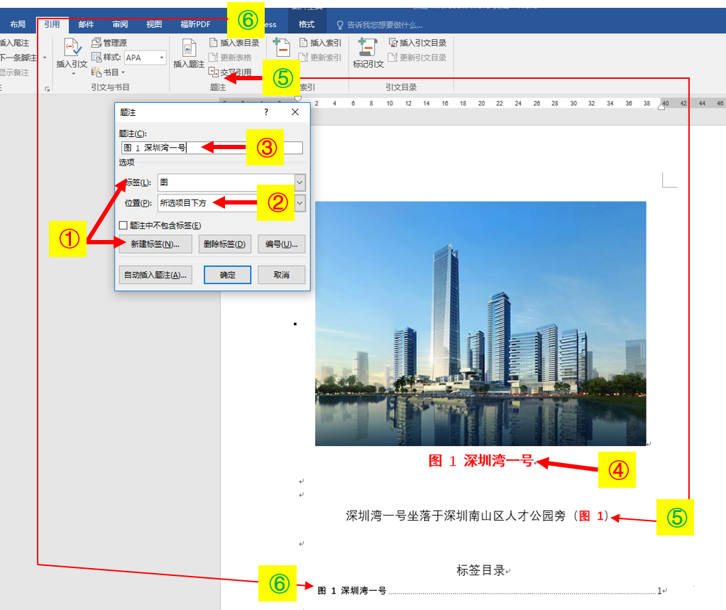
Task: Open the Next Footnote (下一条脚注) dropdown arrow
Action: tap(45, 58)
